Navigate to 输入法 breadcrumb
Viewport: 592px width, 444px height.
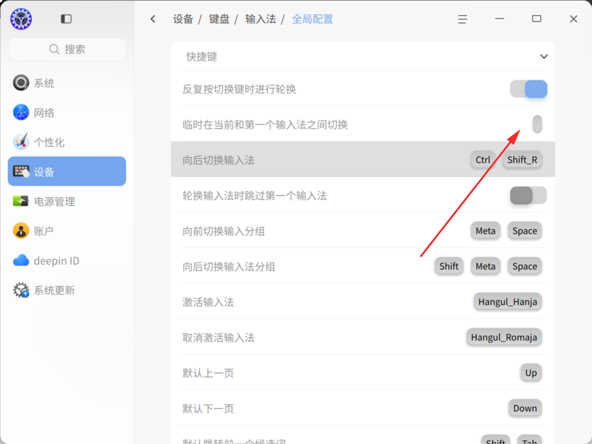click(260, 19)
